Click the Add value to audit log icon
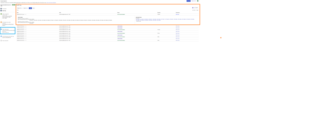Screen dimensions: 327x118 [x=1, y=36]
